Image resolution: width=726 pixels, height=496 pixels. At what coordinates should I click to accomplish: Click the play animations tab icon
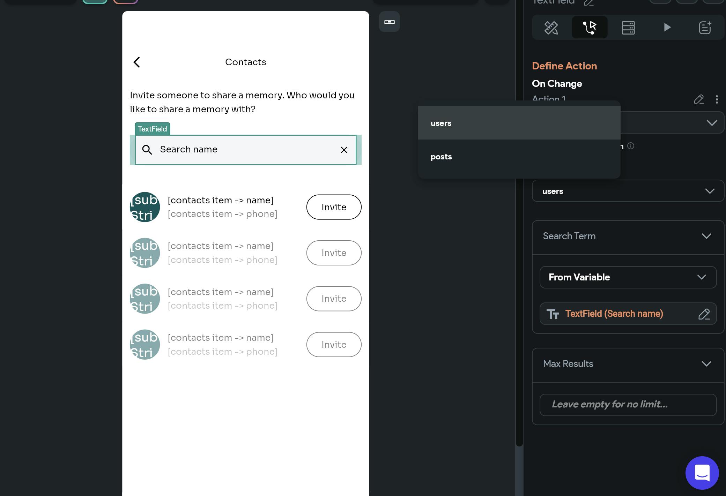pos(667,28)
